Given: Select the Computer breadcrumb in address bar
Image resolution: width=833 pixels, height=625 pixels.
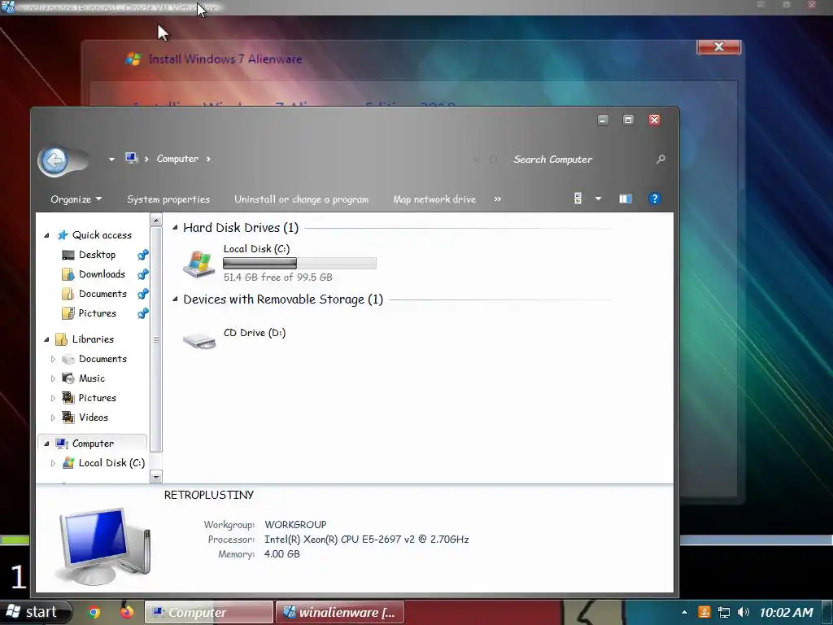Looking at the screenshot, I should (177, 159).
